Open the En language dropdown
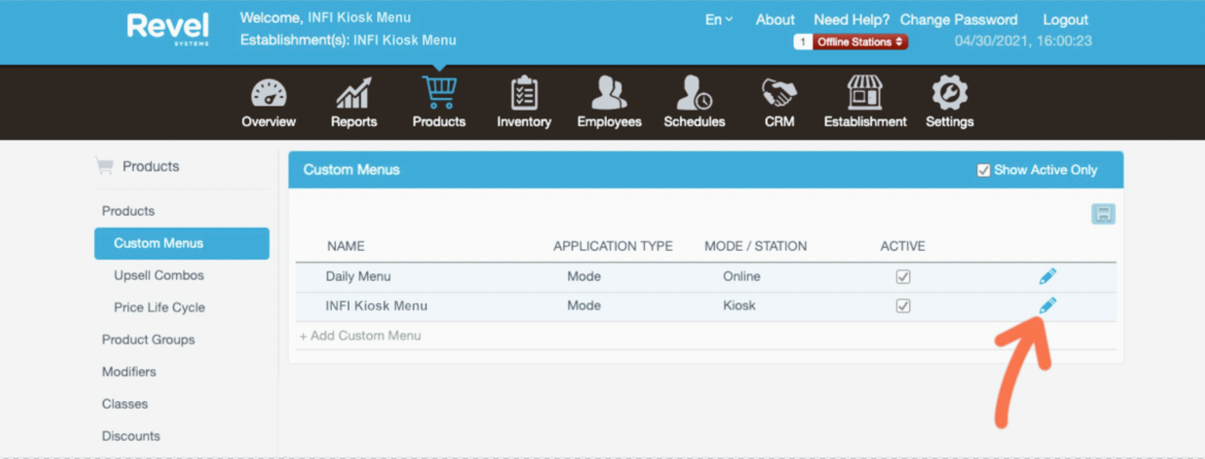This screenshot has width=1205, height=459. (719, 20)
